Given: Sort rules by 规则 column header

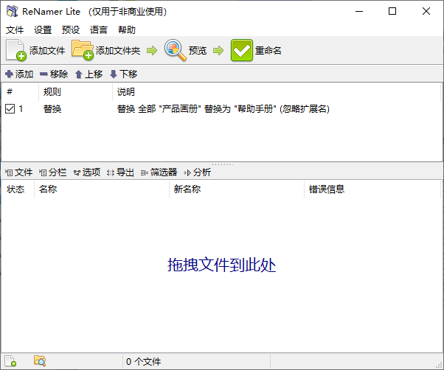Looking at the screenshot, I should [x=76, y=91].
